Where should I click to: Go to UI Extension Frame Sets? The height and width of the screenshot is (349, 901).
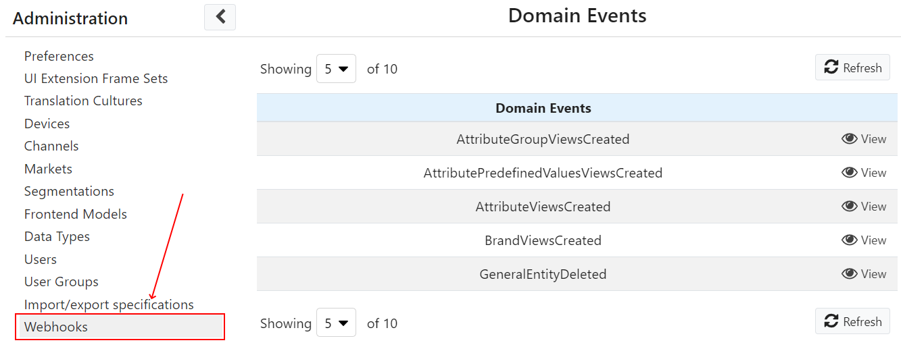tap(96, 79)
